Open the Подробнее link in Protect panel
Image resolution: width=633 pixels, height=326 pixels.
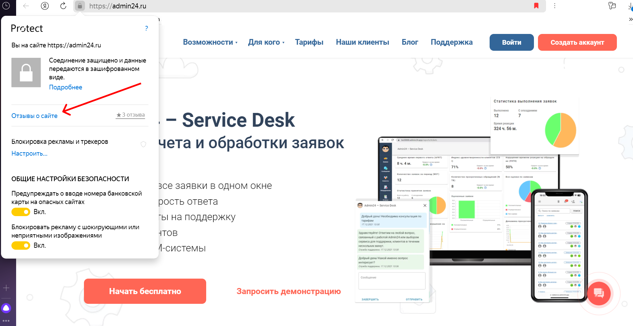pyautogui.click(x=65, y=87)
